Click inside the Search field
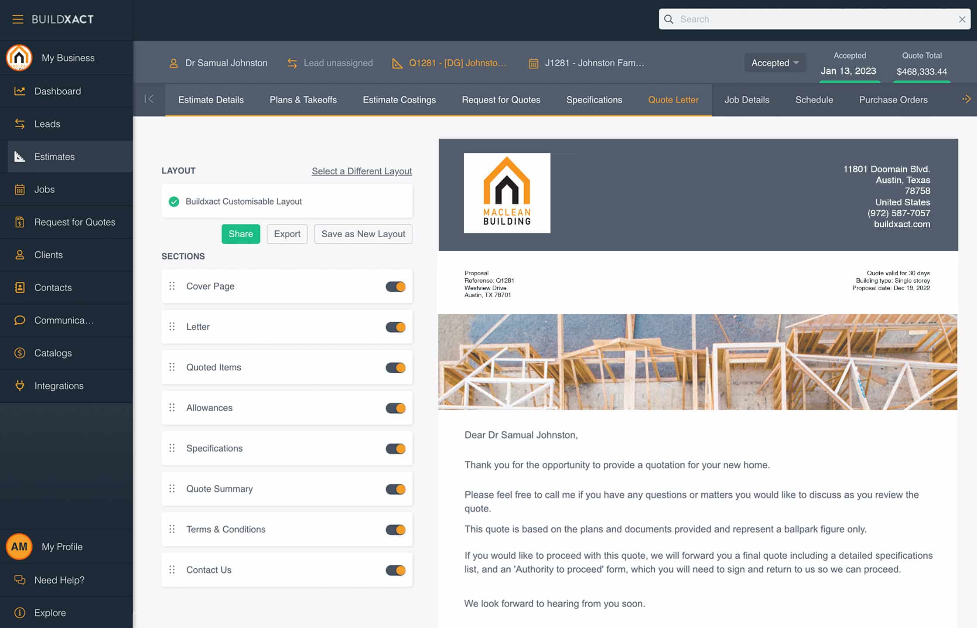Image resolution: width=977 pixels, height=628 pixels. [x=785, y=19]
